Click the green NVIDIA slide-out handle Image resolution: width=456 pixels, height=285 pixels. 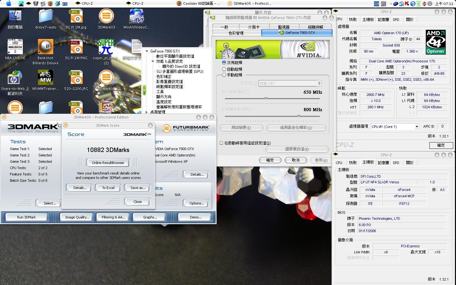click(x=144, y=90)
